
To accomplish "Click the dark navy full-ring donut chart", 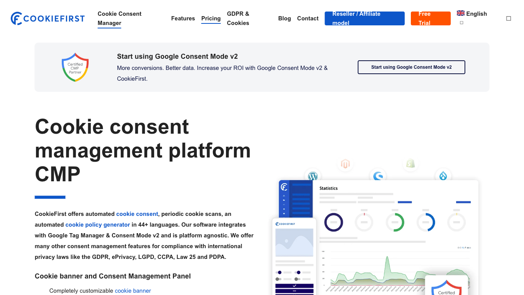I will tap(334, 222).
